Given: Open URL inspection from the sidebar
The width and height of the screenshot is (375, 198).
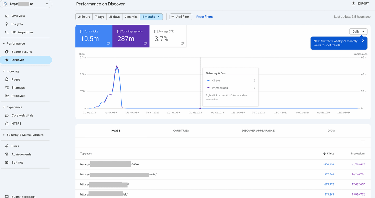Looking at the screenshot, I should pyautogui.click(x=7, y=32).
